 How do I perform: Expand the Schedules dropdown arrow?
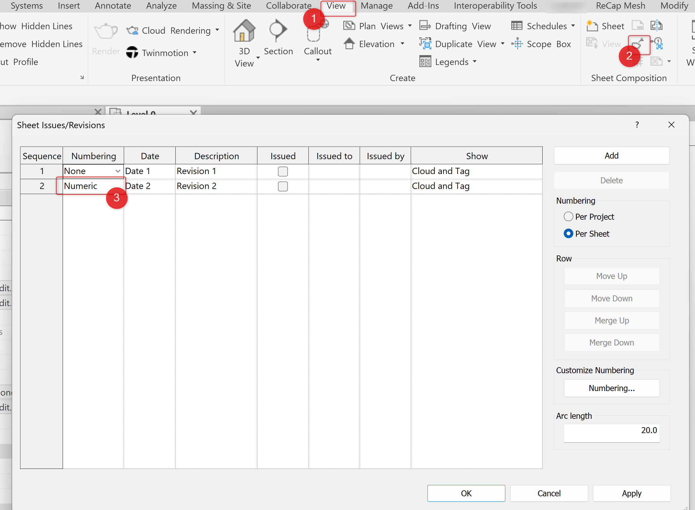click(573, 26)
